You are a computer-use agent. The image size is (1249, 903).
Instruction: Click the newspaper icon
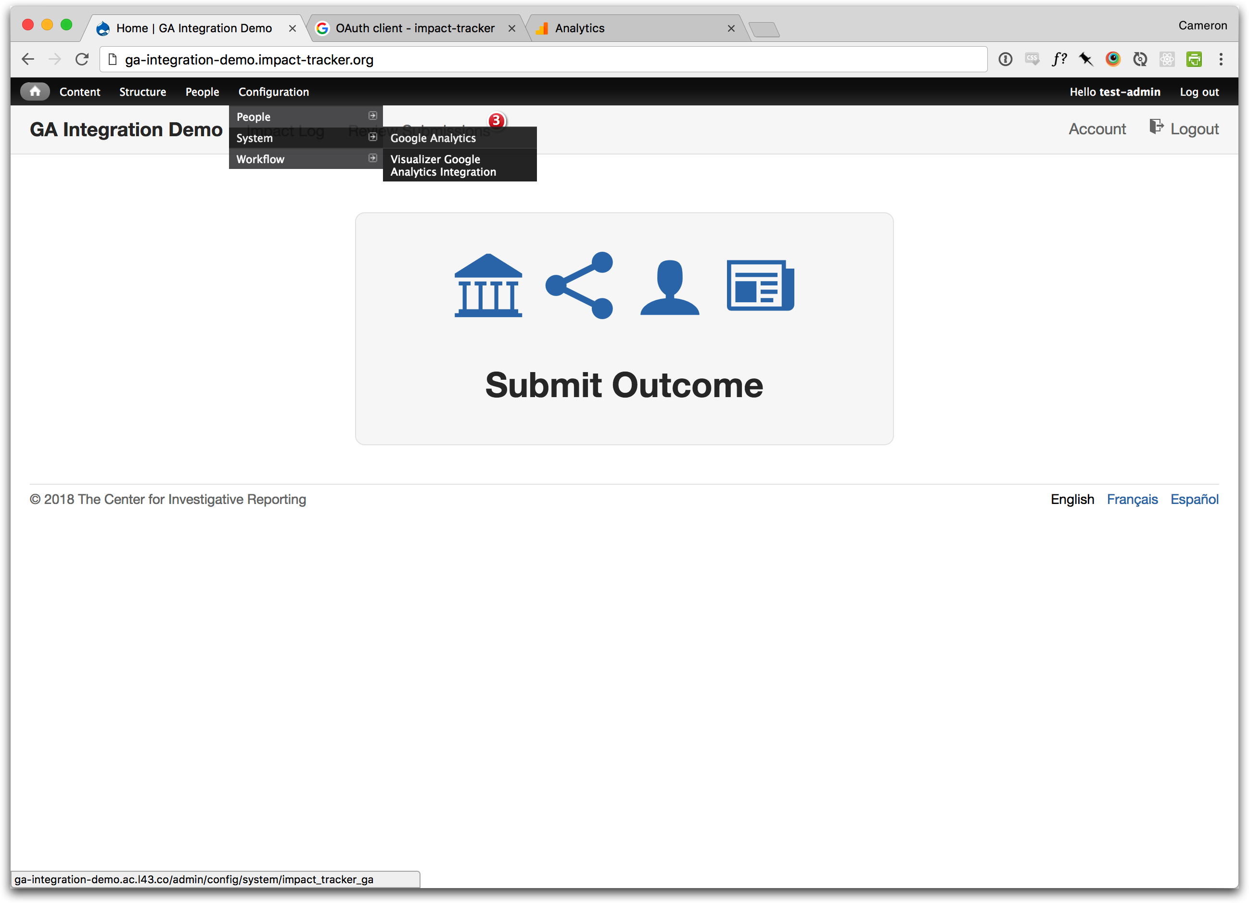click(x=760, y=285)
